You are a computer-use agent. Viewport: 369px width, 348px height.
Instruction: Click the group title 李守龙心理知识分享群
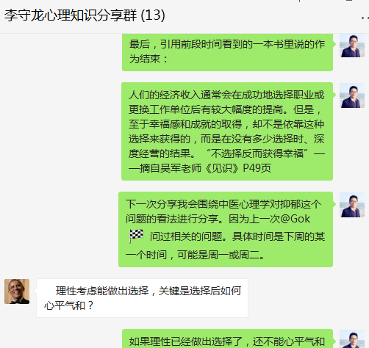point(71,15)
